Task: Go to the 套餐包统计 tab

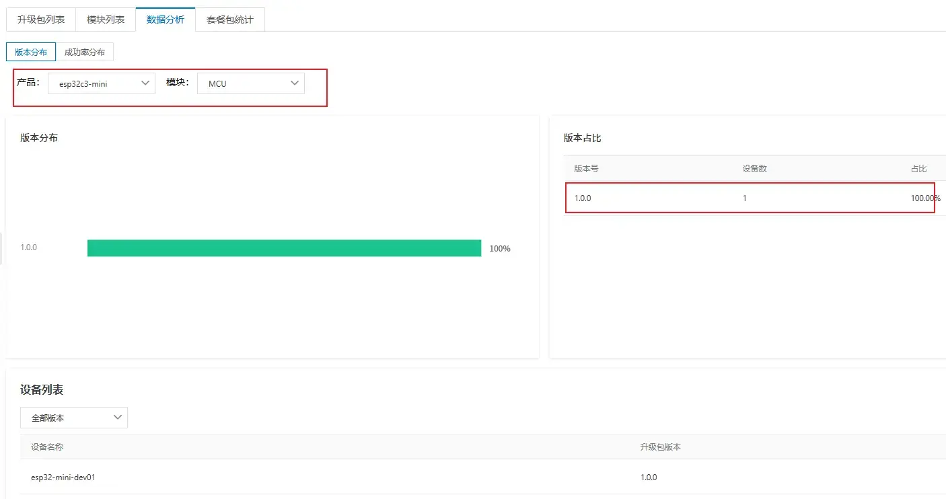Action: (x=230, y=20)
